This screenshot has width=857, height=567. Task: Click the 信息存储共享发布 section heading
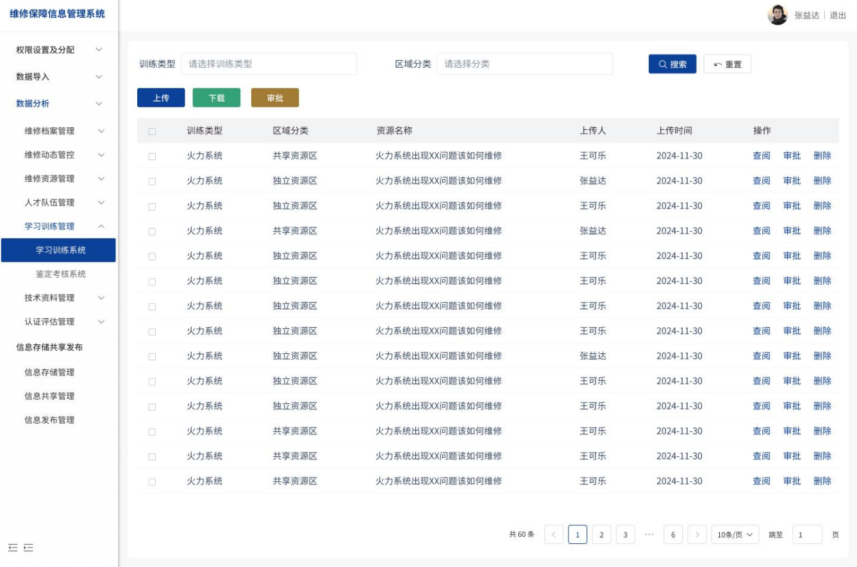49,347
